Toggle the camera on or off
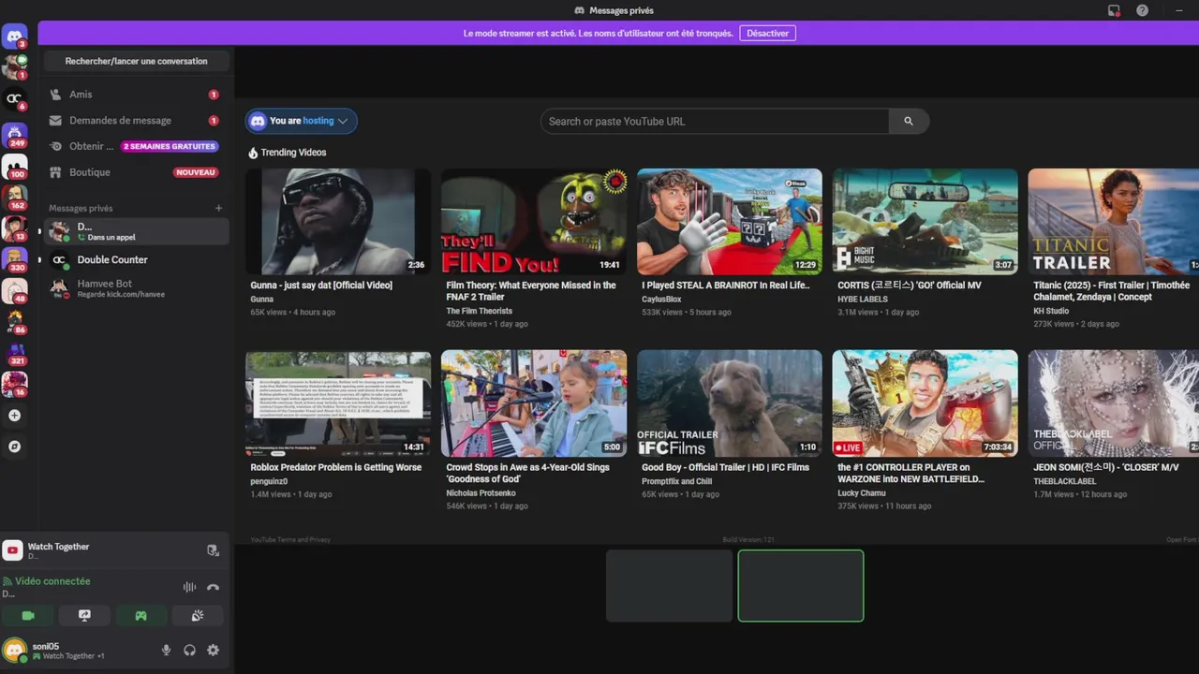 pos(28,615)
